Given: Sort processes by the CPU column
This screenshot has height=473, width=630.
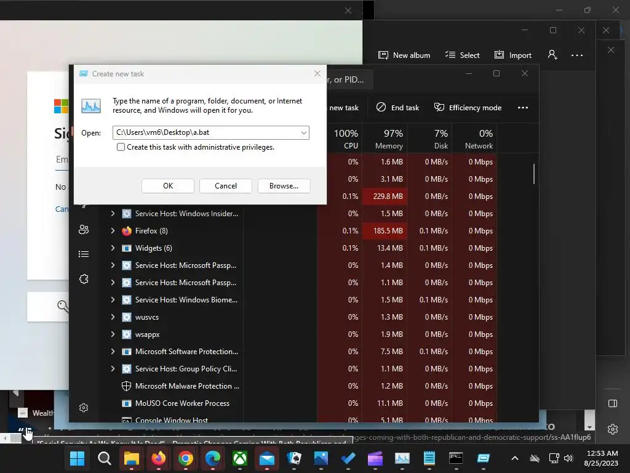Looking at the screenshot, I should click(x=346, y=139).
